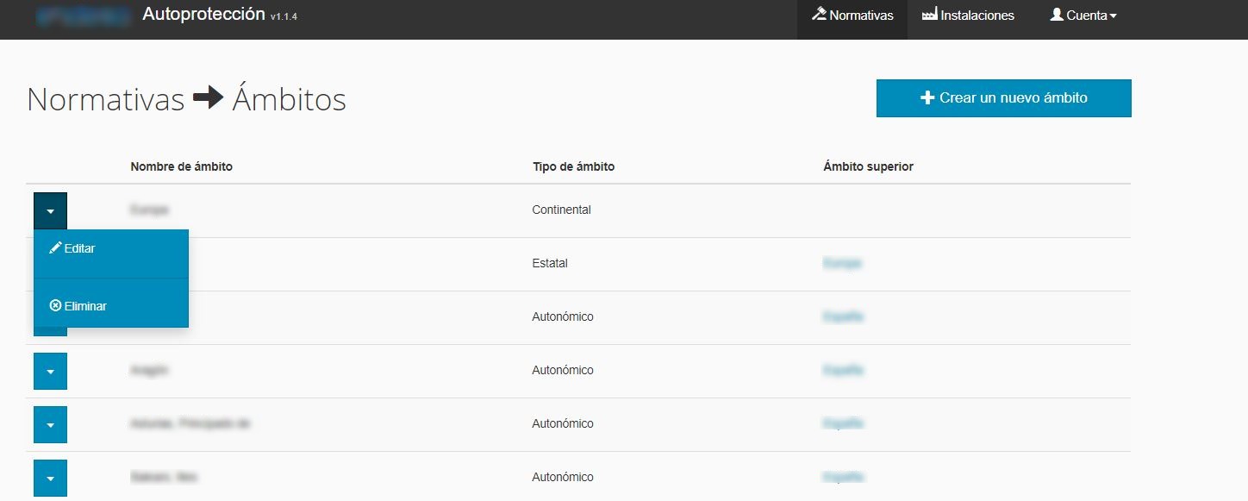
Task: Click the España link in the Asturias row
Action: tap(843, 423)
